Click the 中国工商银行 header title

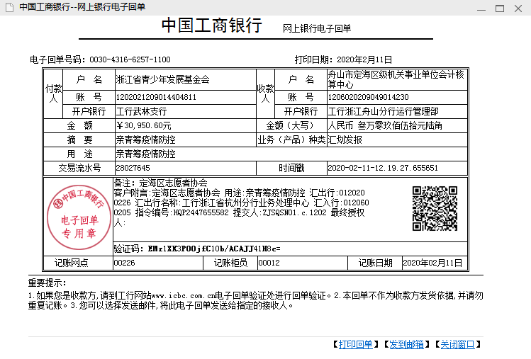click(212, 25)
